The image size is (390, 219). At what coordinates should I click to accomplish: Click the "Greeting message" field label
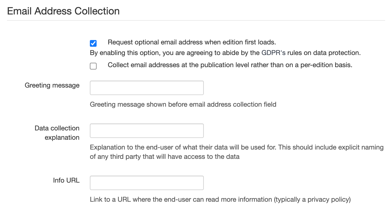52,85
